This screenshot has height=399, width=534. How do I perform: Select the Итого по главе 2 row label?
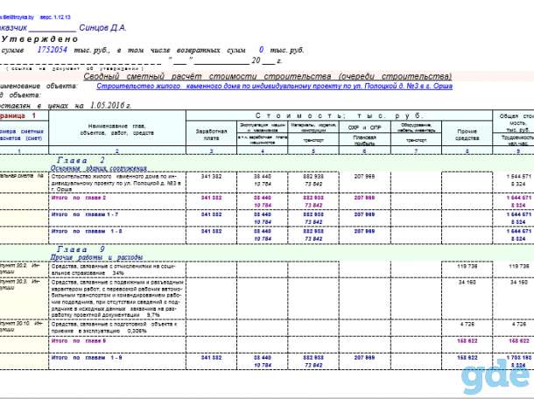(79, 198)
